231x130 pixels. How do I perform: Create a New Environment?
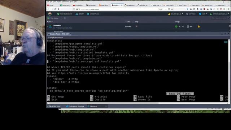click(x=65, y=14)
